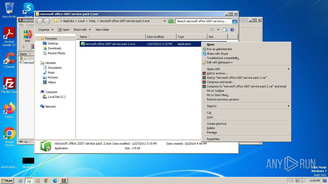Expand the Local breadcrumb arrow

click(x=87, y=21)
